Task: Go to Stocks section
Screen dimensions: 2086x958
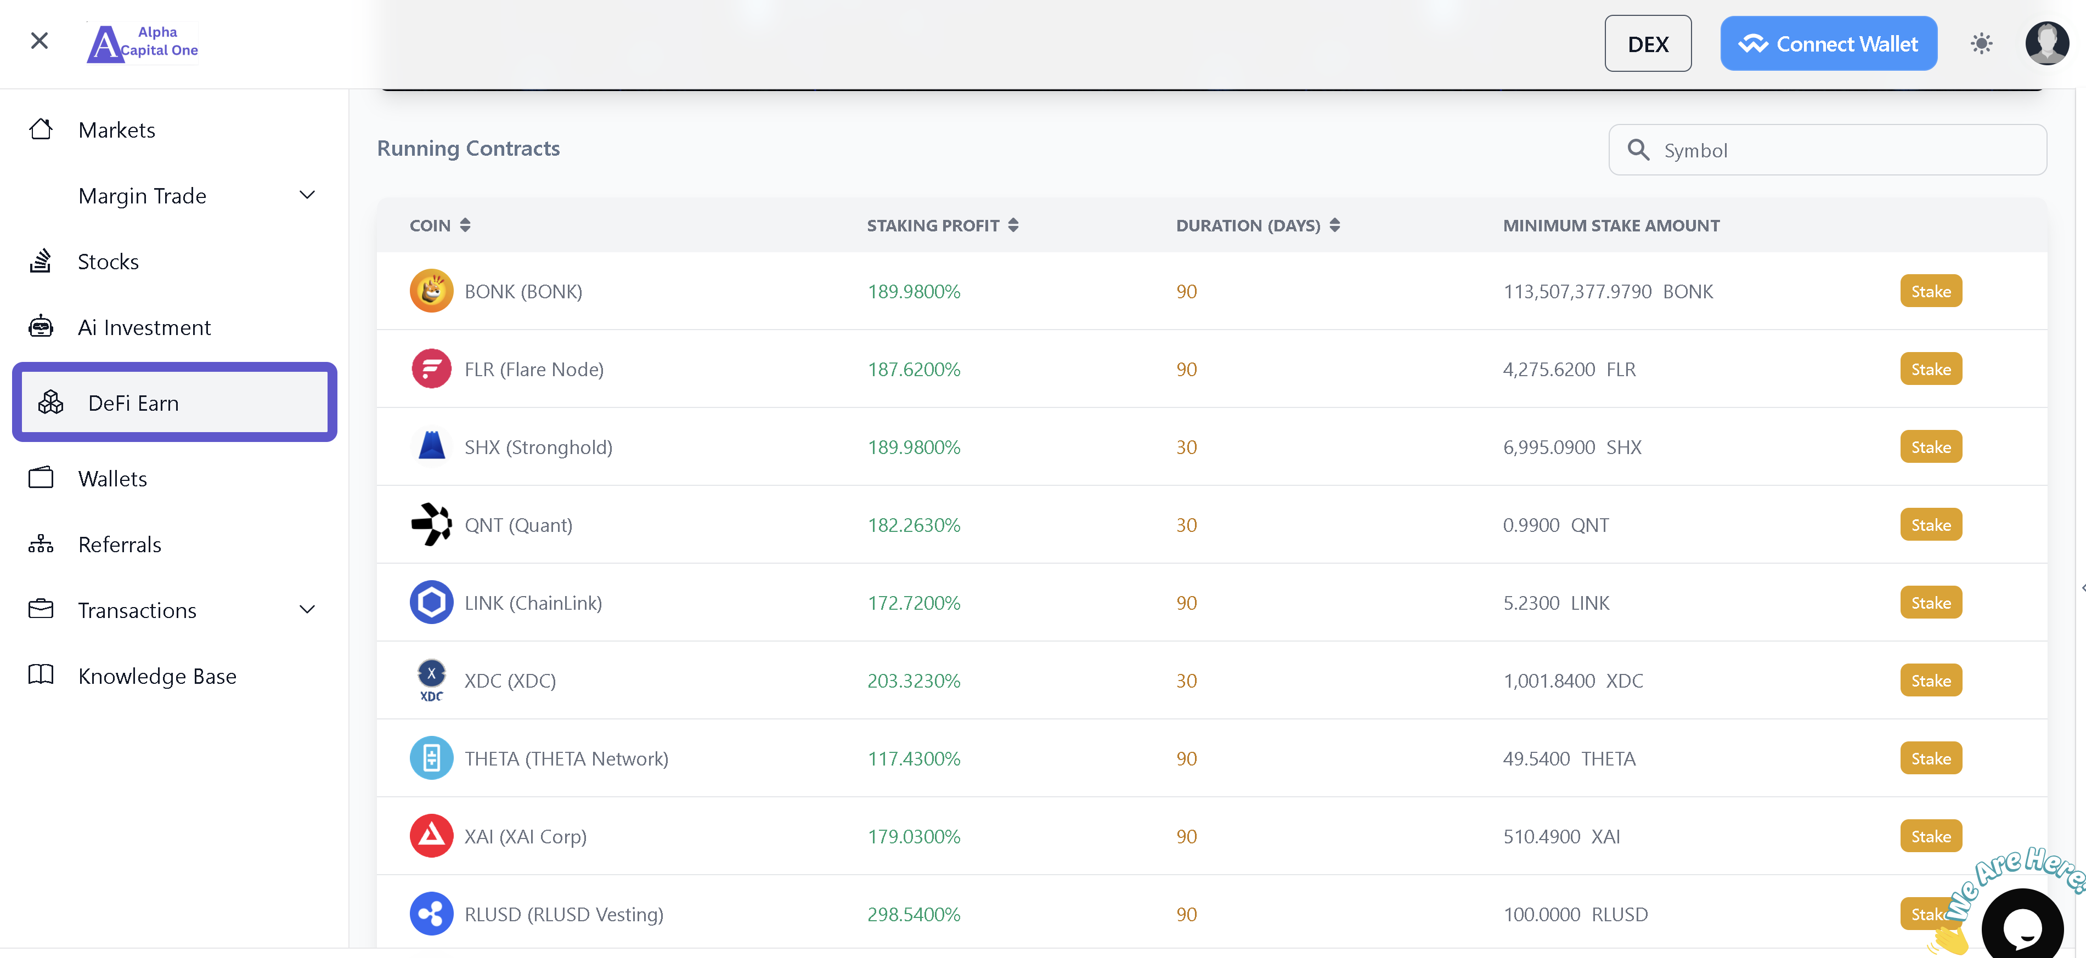Action: click(108, 262)
